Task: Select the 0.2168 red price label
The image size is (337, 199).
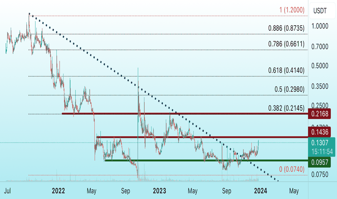Action: [319, 114]
